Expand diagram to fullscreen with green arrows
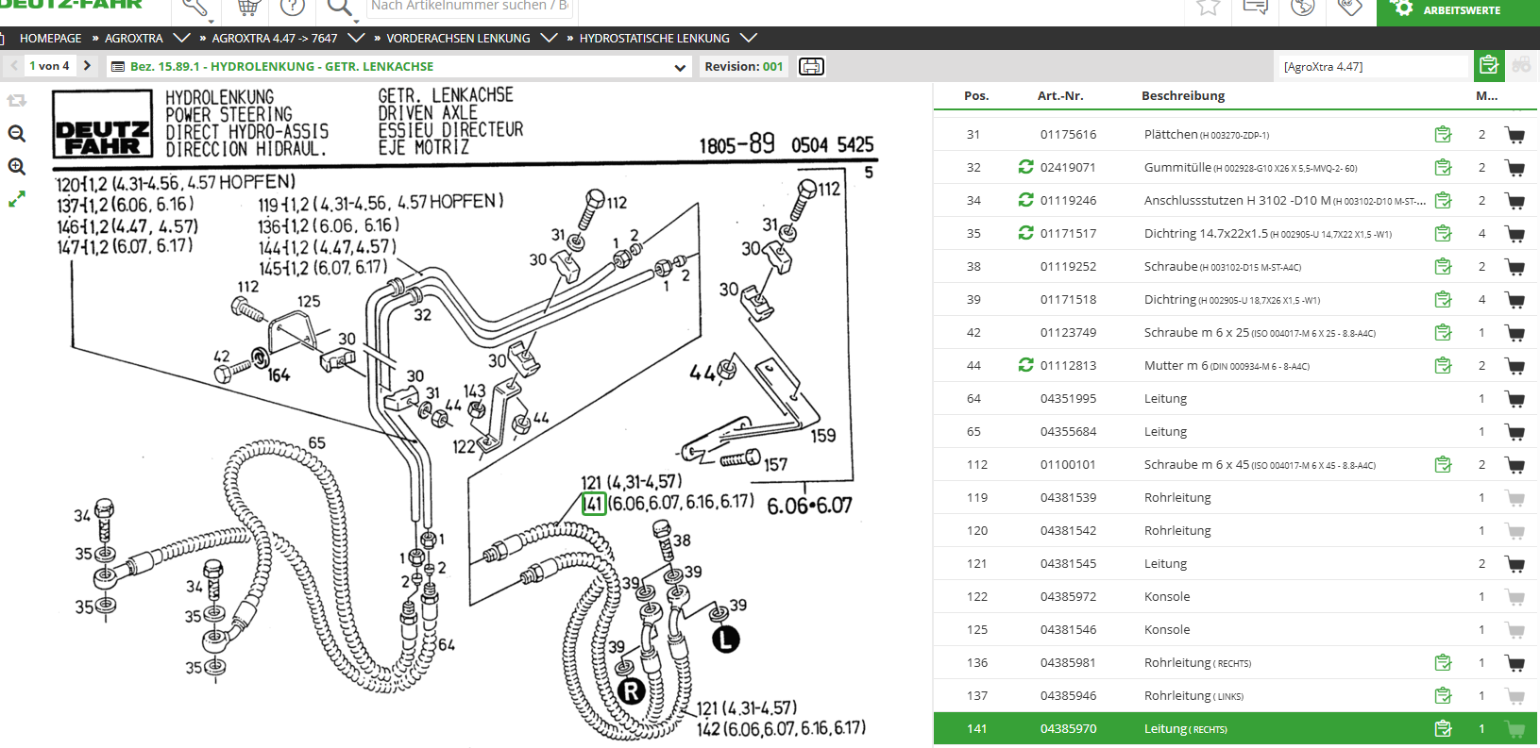Screen dimensions: 1540x748 click(x=16, y=200)
